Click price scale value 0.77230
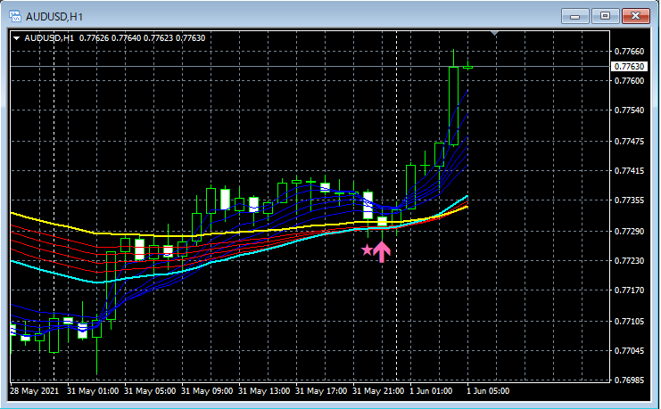The height and width of the screenshot is (409, 661). coord(629,261)
